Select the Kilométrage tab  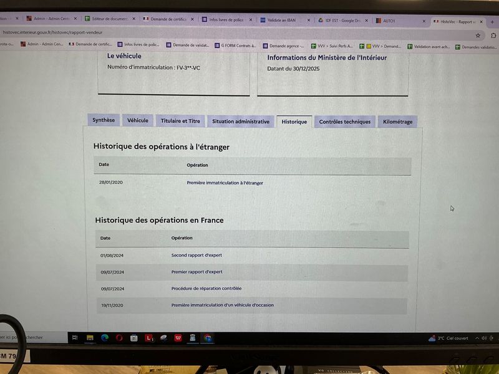coord(397,122)
